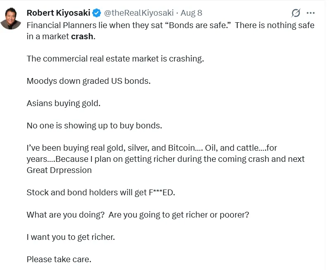Click the blue verified badge
This screenshot has width=329, height=270.
click(x=96, y=13)
